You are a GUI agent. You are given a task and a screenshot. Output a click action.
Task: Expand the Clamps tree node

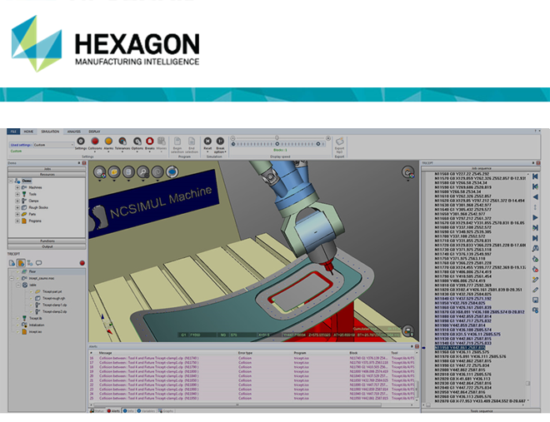(17, 201)
